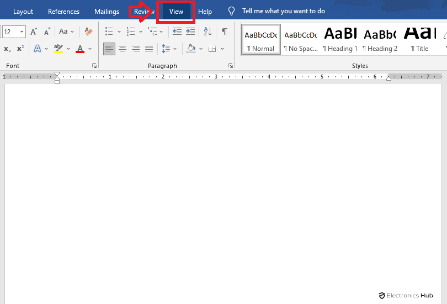Click the Increase Font Size icon
Screen dimensions: 447x304
(34, 32)
